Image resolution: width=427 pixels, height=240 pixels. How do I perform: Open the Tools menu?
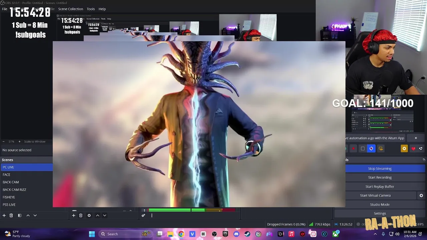(91, 9)
